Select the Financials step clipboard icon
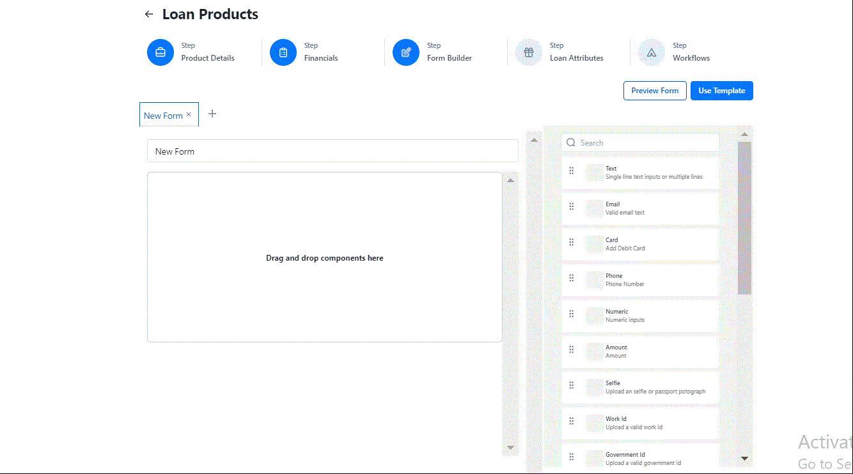The image size is (853, 474). tap(283, 52)
